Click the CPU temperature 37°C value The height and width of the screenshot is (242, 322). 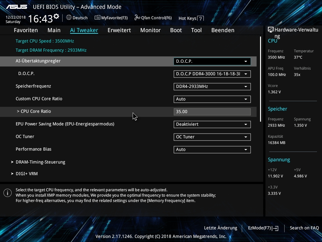click(x=298, y=57)
